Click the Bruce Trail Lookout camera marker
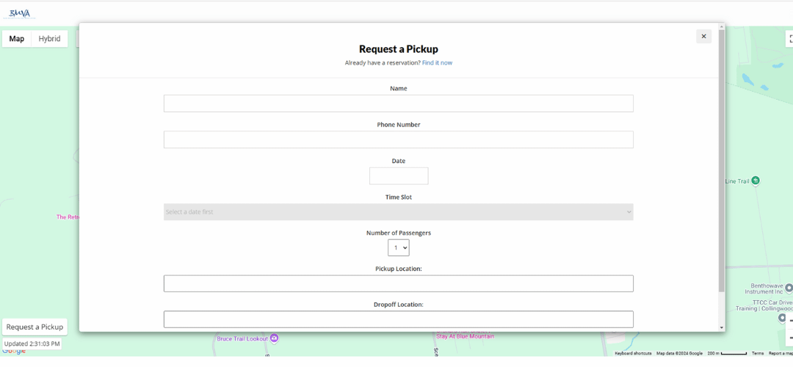This screenshot has height=367, width=793. coord(274,338)
